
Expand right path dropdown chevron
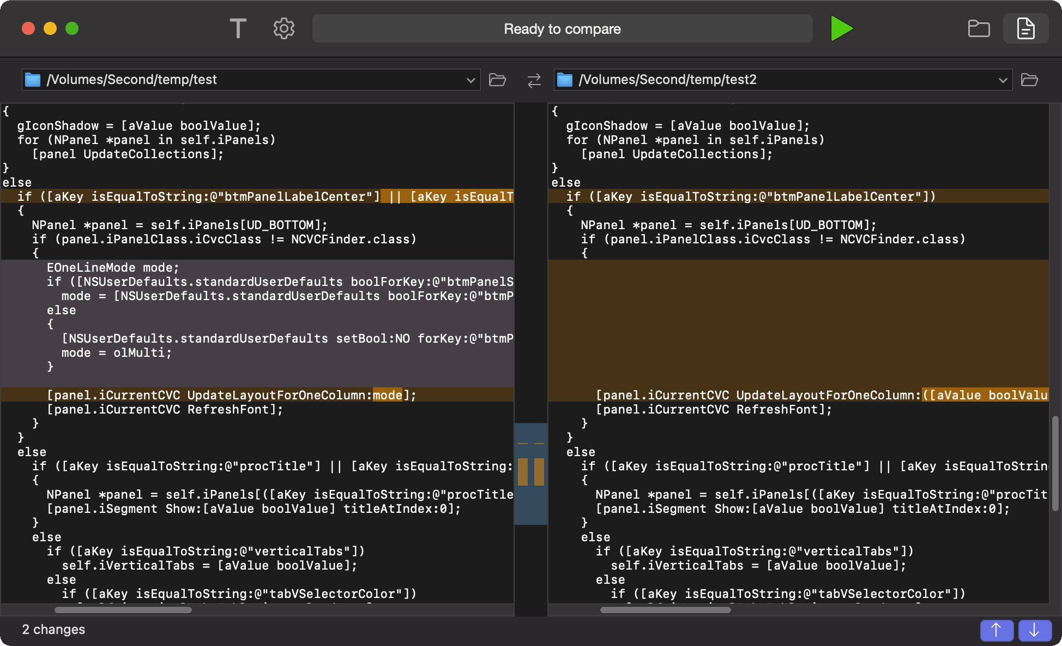pos(1003,80)
